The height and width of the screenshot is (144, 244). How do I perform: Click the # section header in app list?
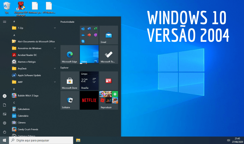coord(14,22)
